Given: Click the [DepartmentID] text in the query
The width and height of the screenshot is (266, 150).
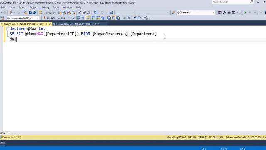Looking at the screenshot, I should tap(61, 34).
